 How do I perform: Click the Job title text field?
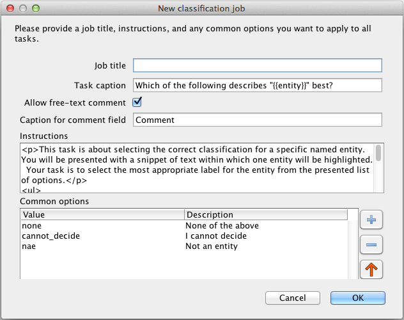coord(257,65)
